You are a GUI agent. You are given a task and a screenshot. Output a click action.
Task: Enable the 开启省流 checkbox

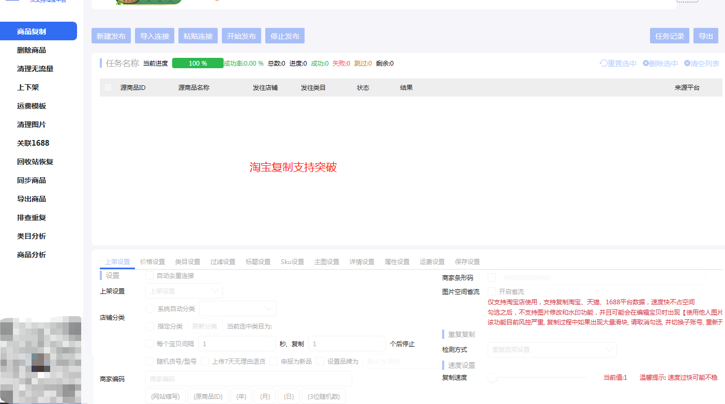[492, 291]
